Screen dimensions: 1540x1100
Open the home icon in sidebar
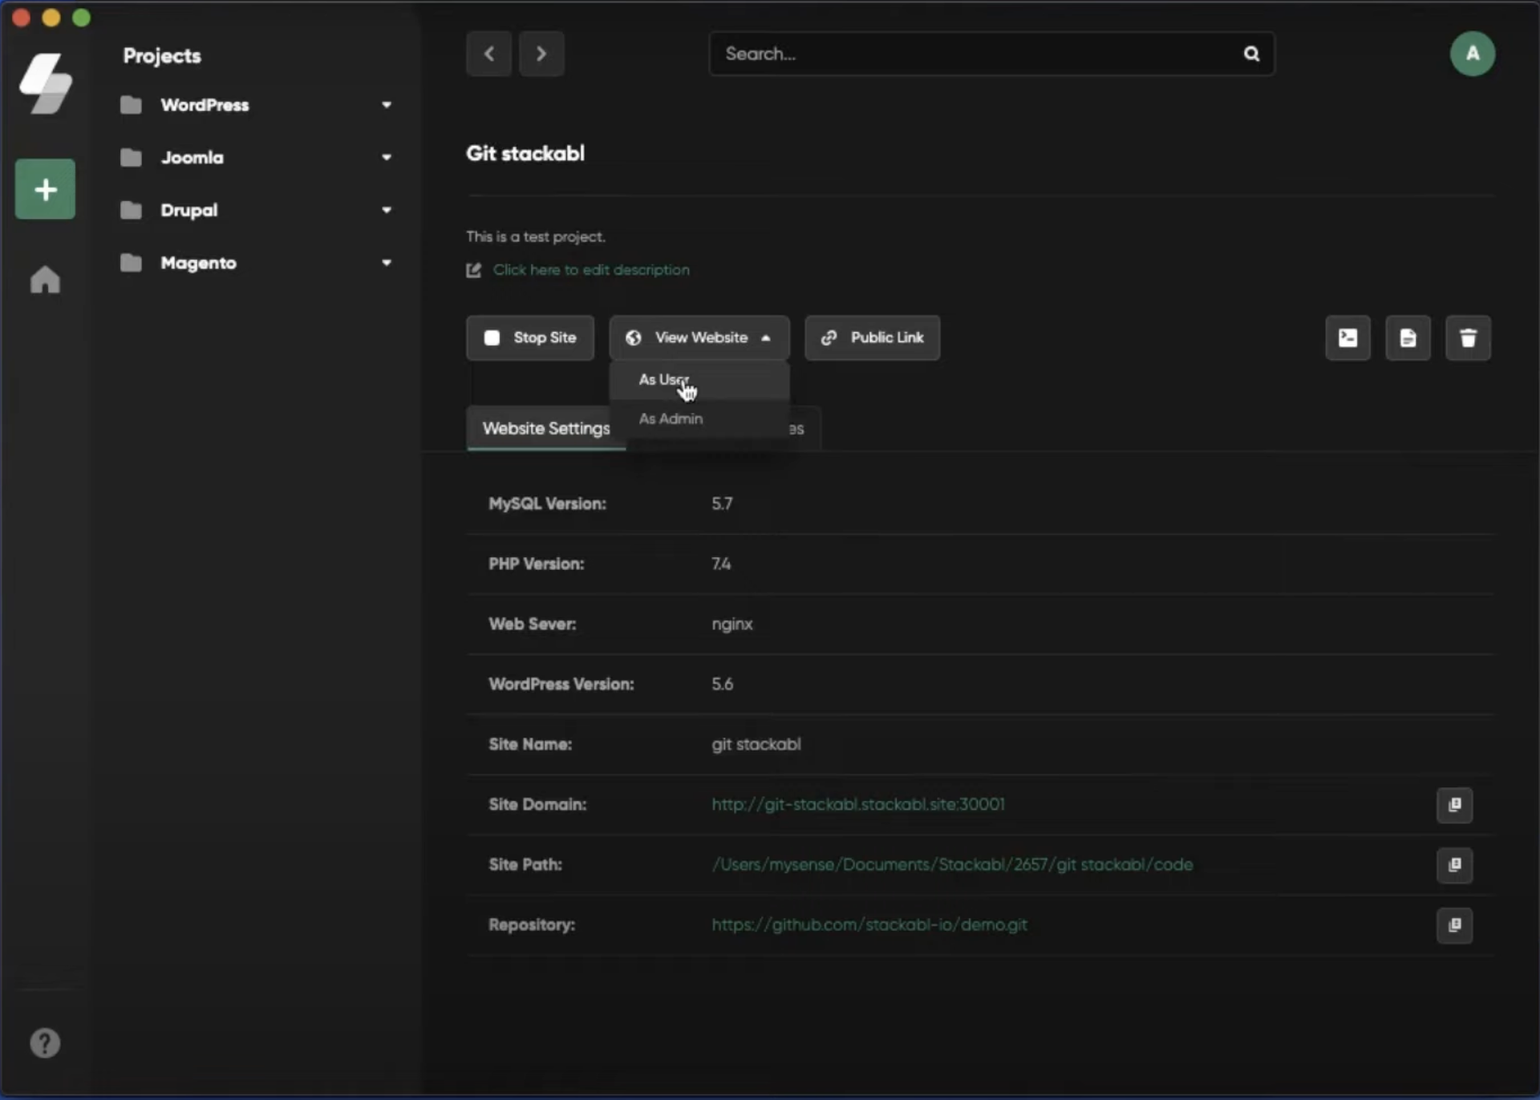tap(45, 280)
